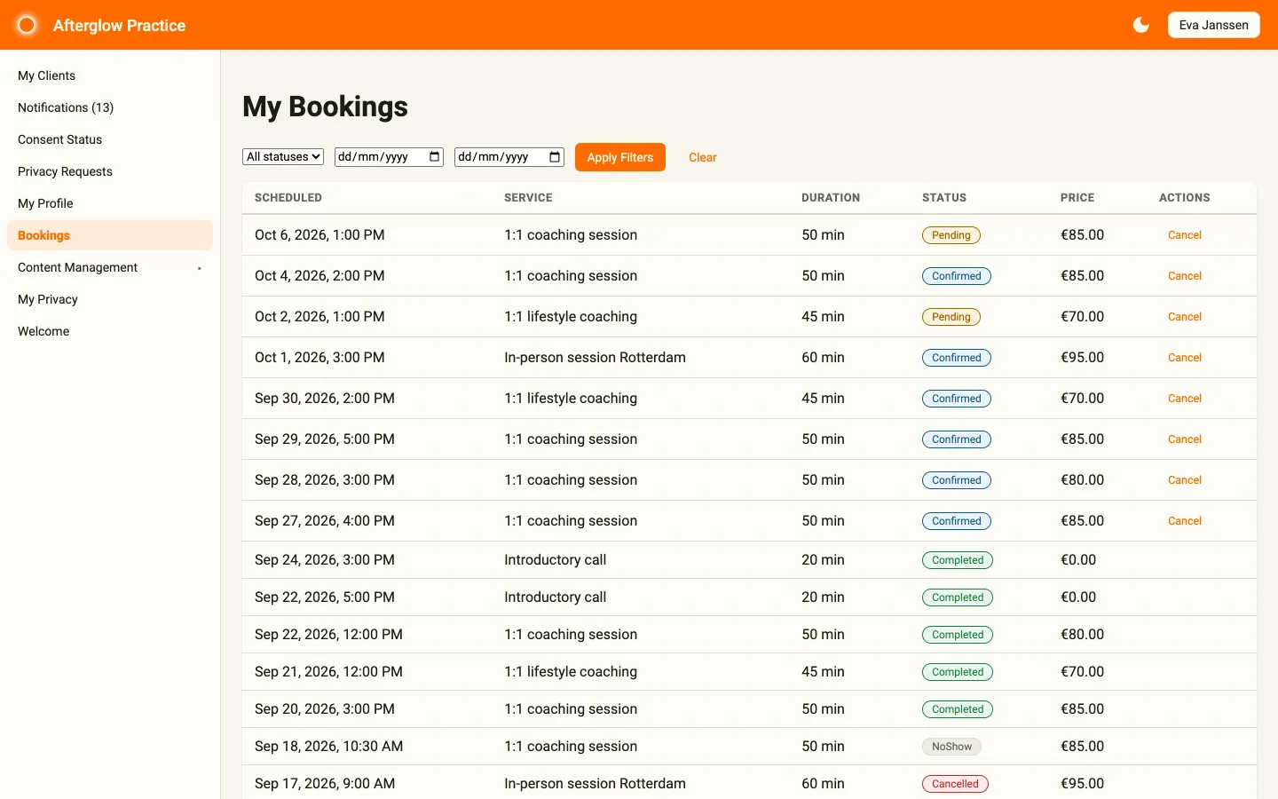Click the 60 min duration for Oct 1
Viewport: 1278px width, 799px height.
pyautogui.click(x=823, y=358)
